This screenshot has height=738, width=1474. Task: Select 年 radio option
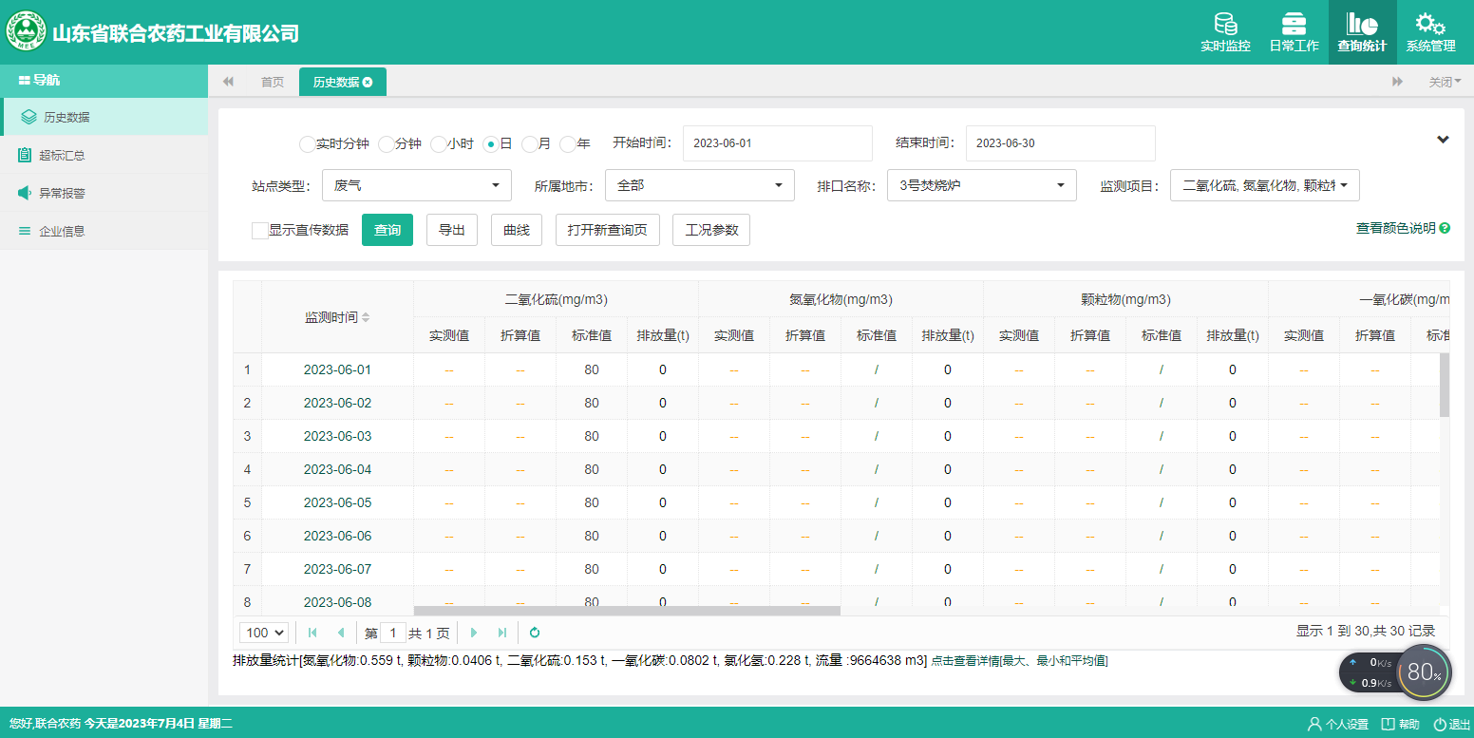[x=567, y=144]
